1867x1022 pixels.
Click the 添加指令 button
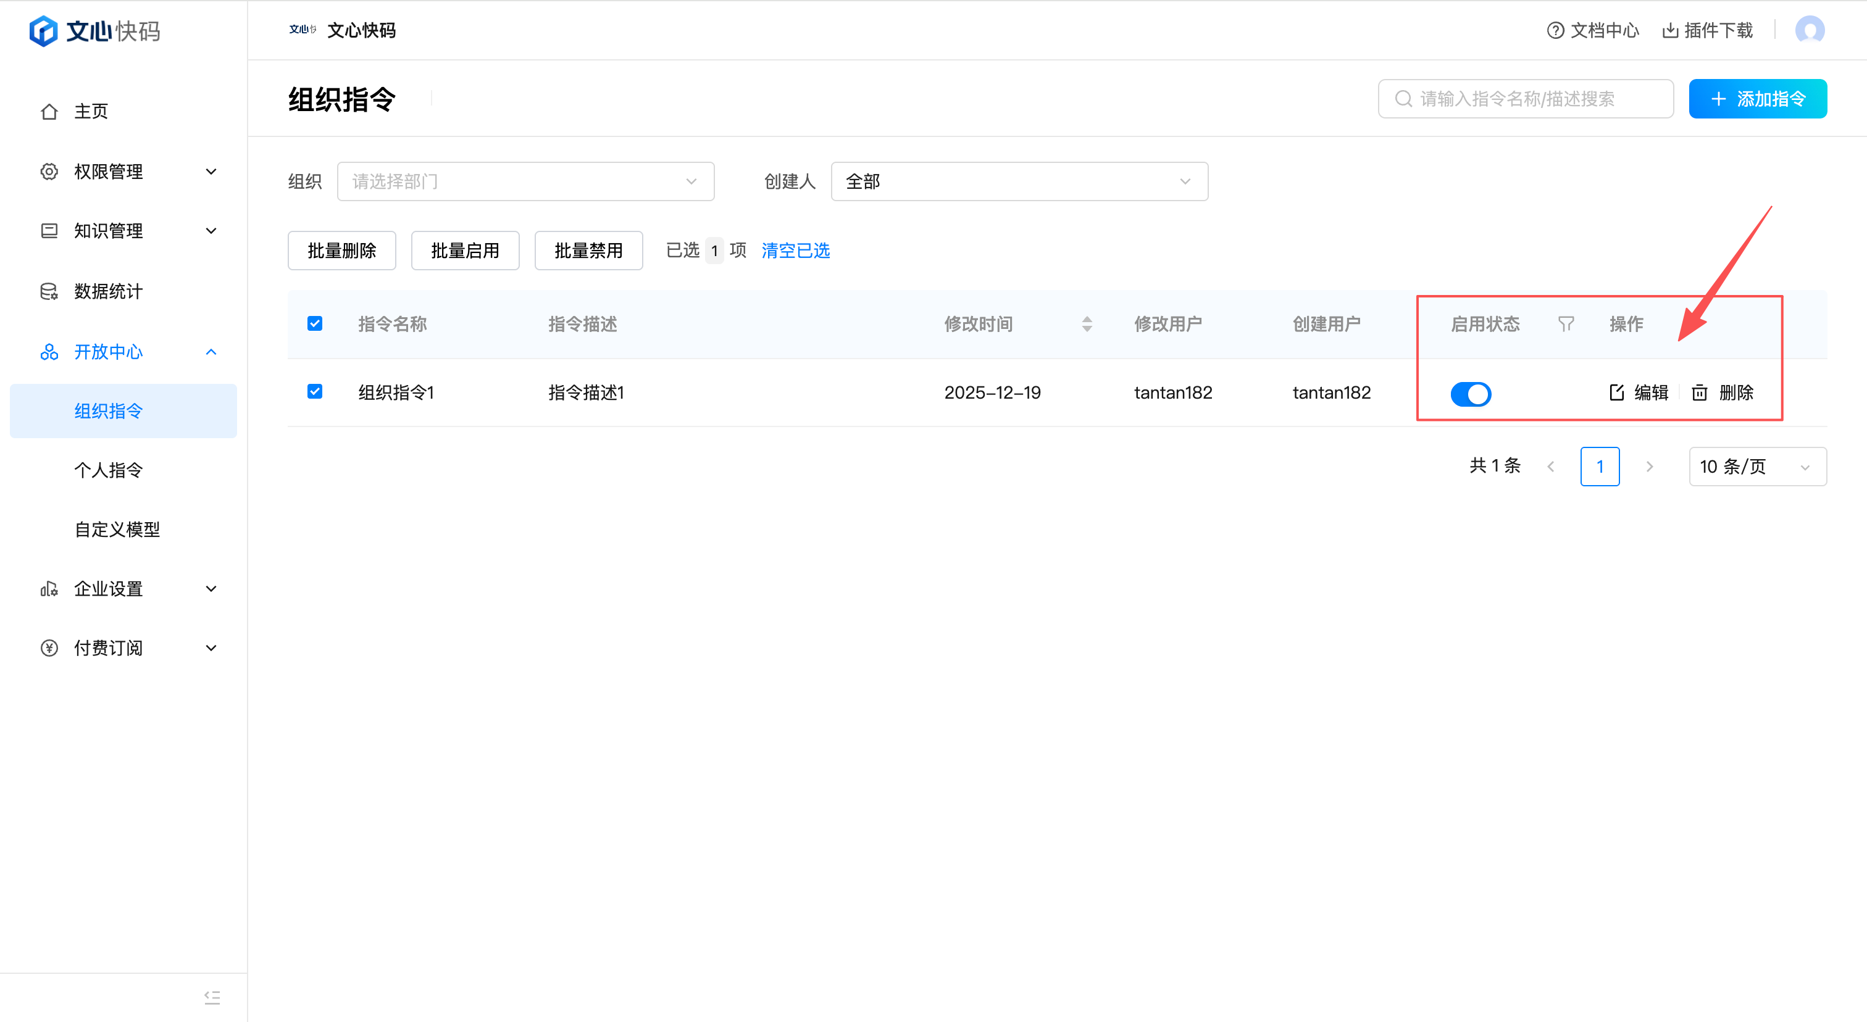click(x=1757, y=99)
